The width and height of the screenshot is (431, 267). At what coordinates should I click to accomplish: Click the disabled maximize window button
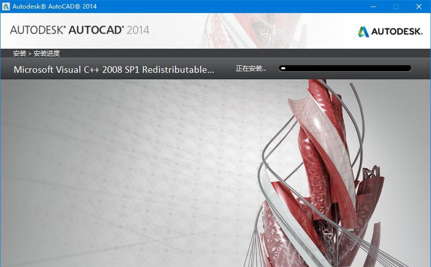click(396, 7)
